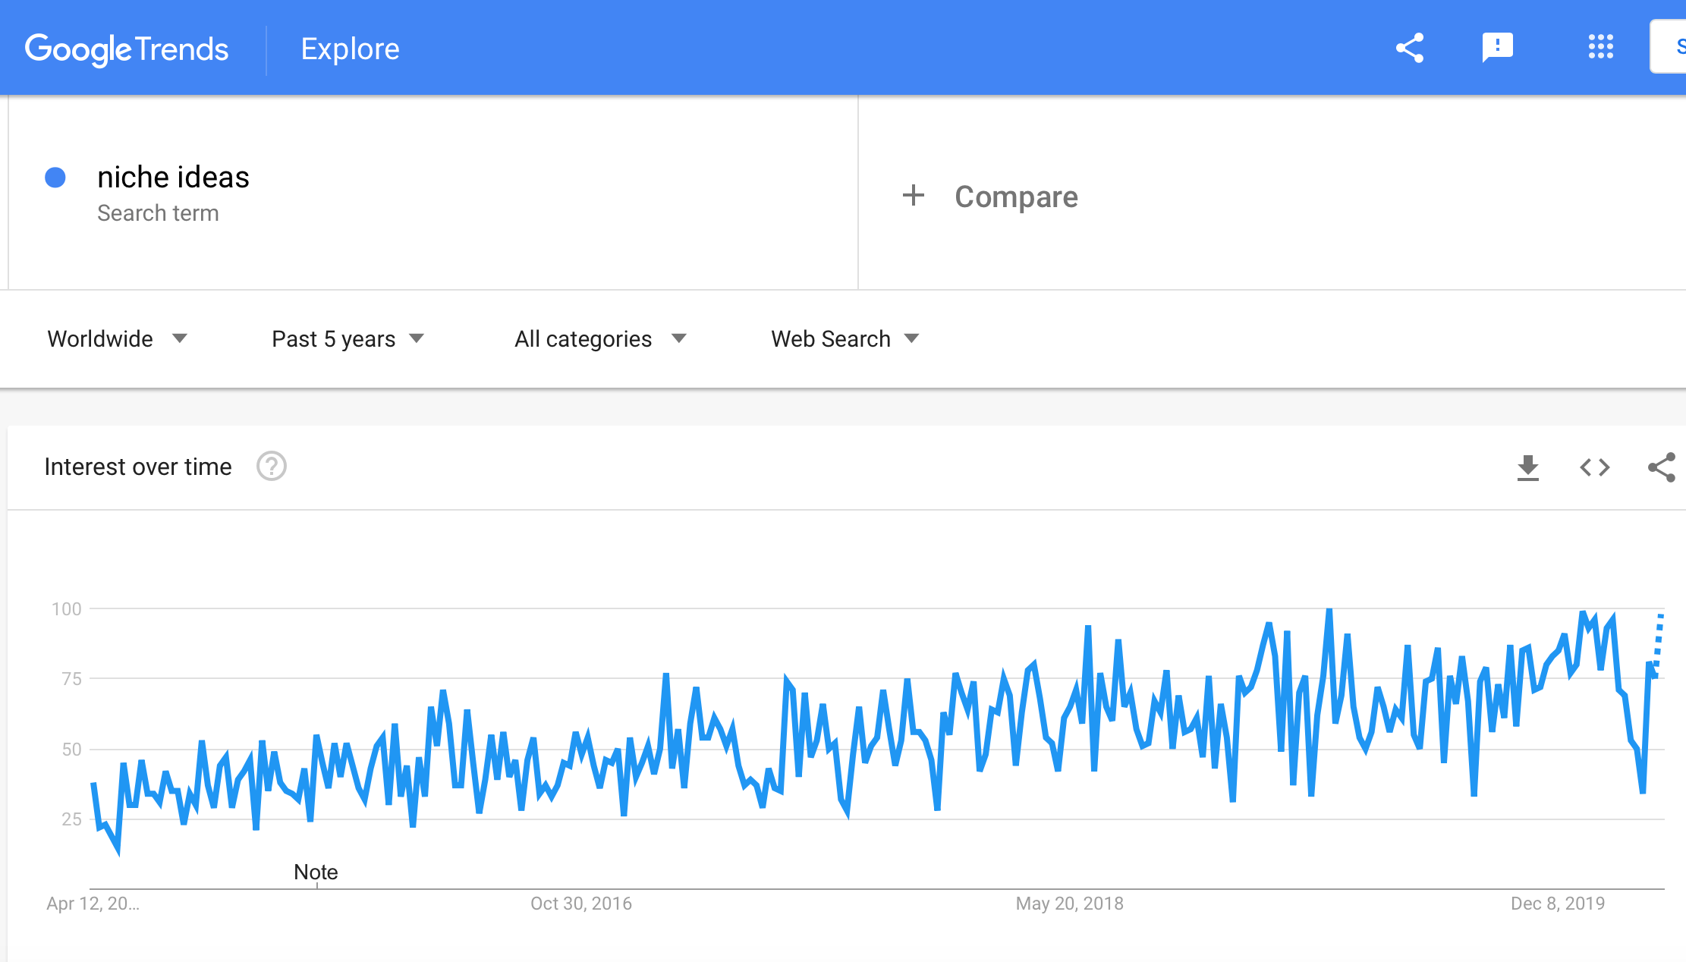Expand the All categories dropdown

pyautogui.click(x=600, y=338)
